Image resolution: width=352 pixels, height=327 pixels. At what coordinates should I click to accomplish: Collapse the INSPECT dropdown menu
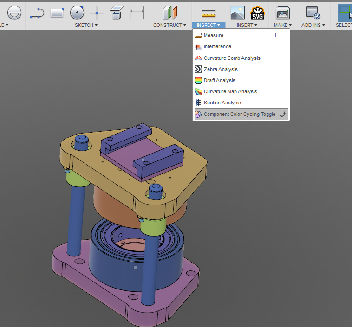pos(209,25)
